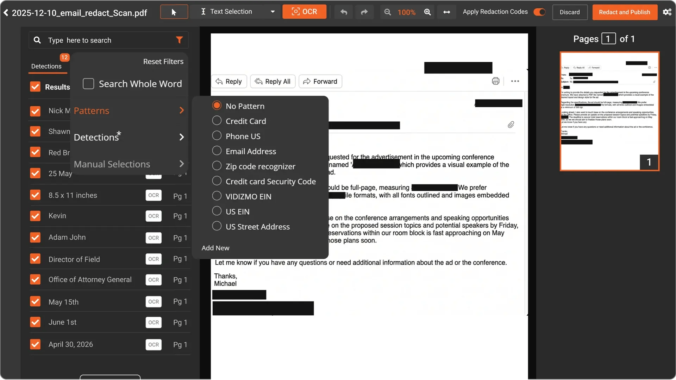Select the Director of Field row
The image size is (676, 380).
click(109, 259)
